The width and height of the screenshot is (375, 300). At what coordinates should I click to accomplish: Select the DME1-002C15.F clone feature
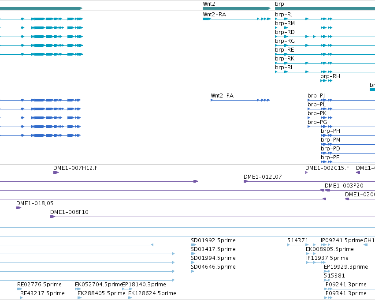click(307, 172)
